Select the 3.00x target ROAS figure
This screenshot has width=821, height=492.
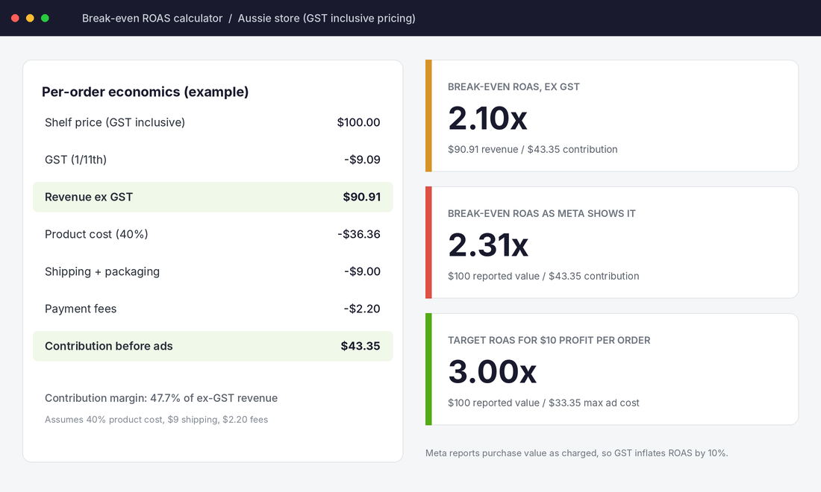pyautogui.click(x=492, y=372)
